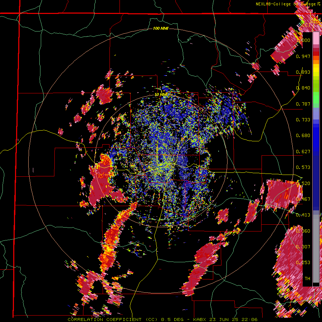Click the 0.5 DEG elevation angle text
The height and width of the screenshot is (322, 322).
click(173, 319)
